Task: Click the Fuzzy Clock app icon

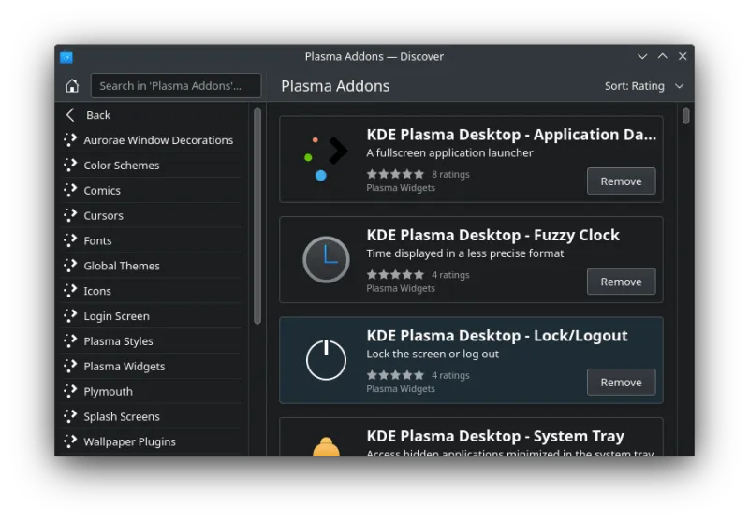Action: point(326,260)
